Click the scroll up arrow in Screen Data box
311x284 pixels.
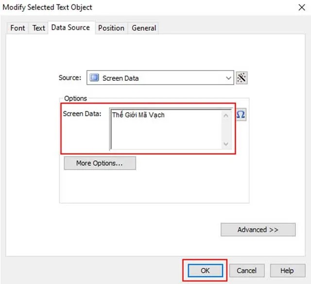pos(225,115)
